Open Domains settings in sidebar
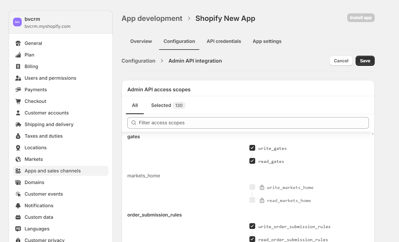Image resolution: width=399 pixels, height=242 pixels. (x=61, y=183)
